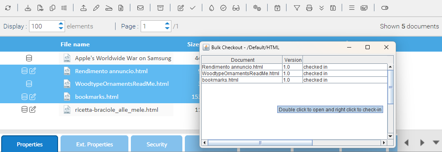The width and height of the screenshot is (442, 152).
Task: Select Apple's Worldwide War on Samsung row
Action: 123,59
